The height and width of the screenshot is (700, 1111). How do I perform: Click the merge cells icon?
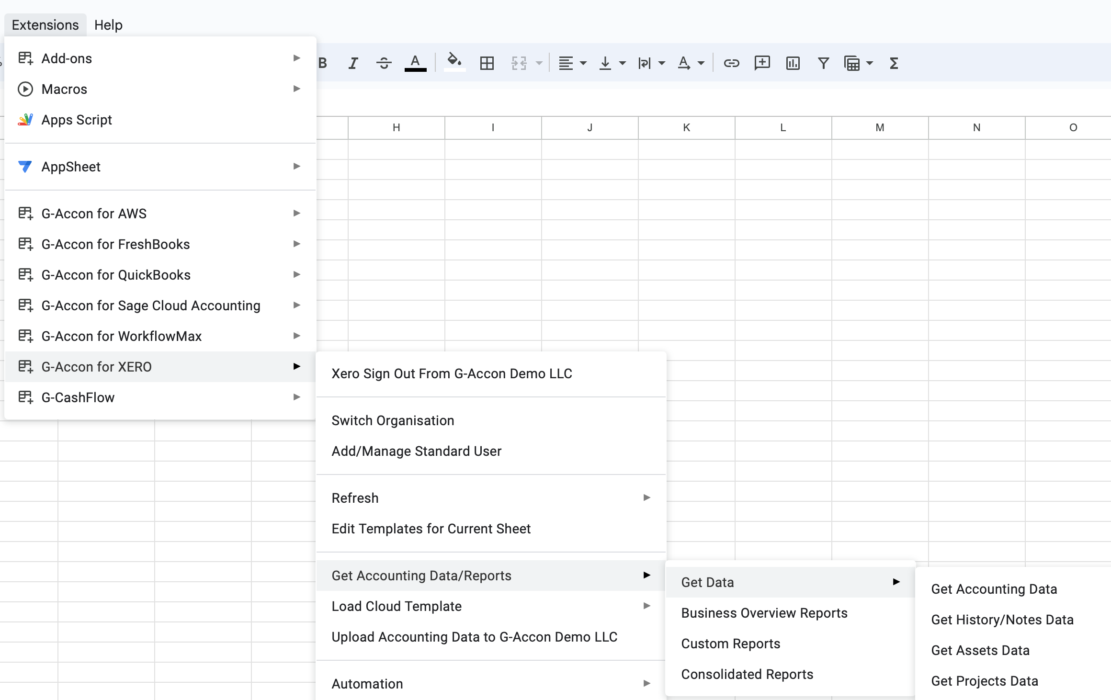[x=519, y=63]
